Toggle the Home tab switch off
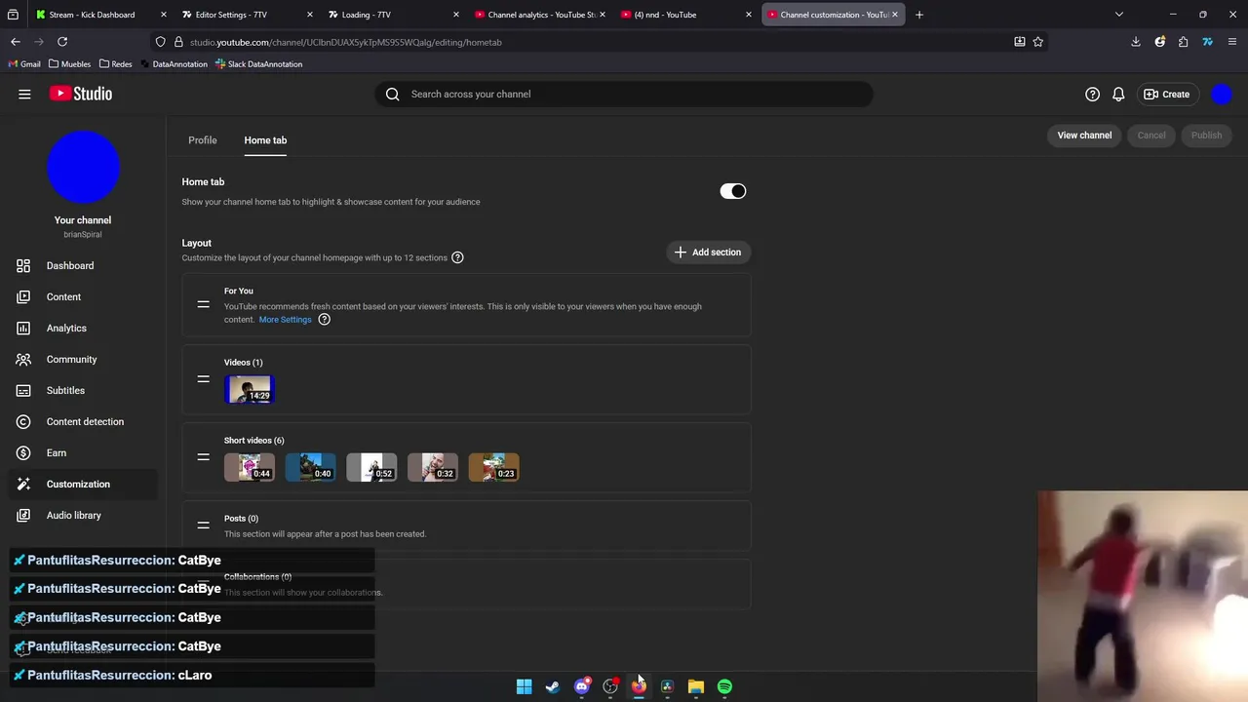Screen dimensions: 1248x702 [733, 191]
